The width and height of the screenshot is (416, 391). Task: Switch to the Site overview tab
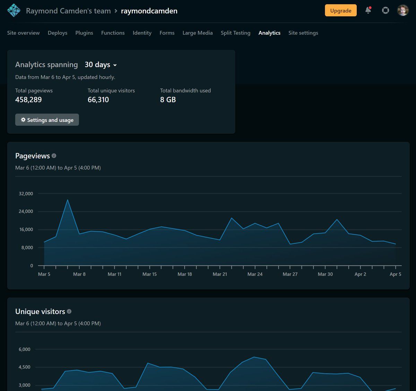[23, 33]
